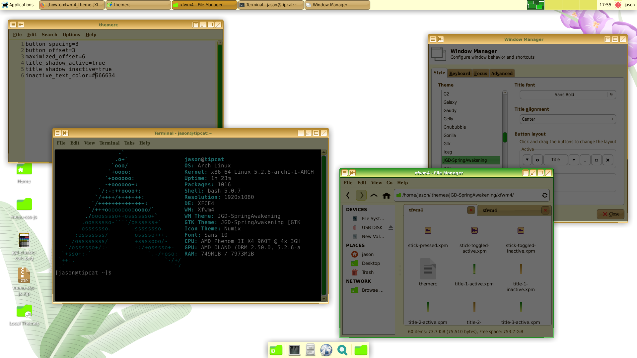Open Window Manager window menu button
Screen dimensions: 637x358
[x=433, y=39]
